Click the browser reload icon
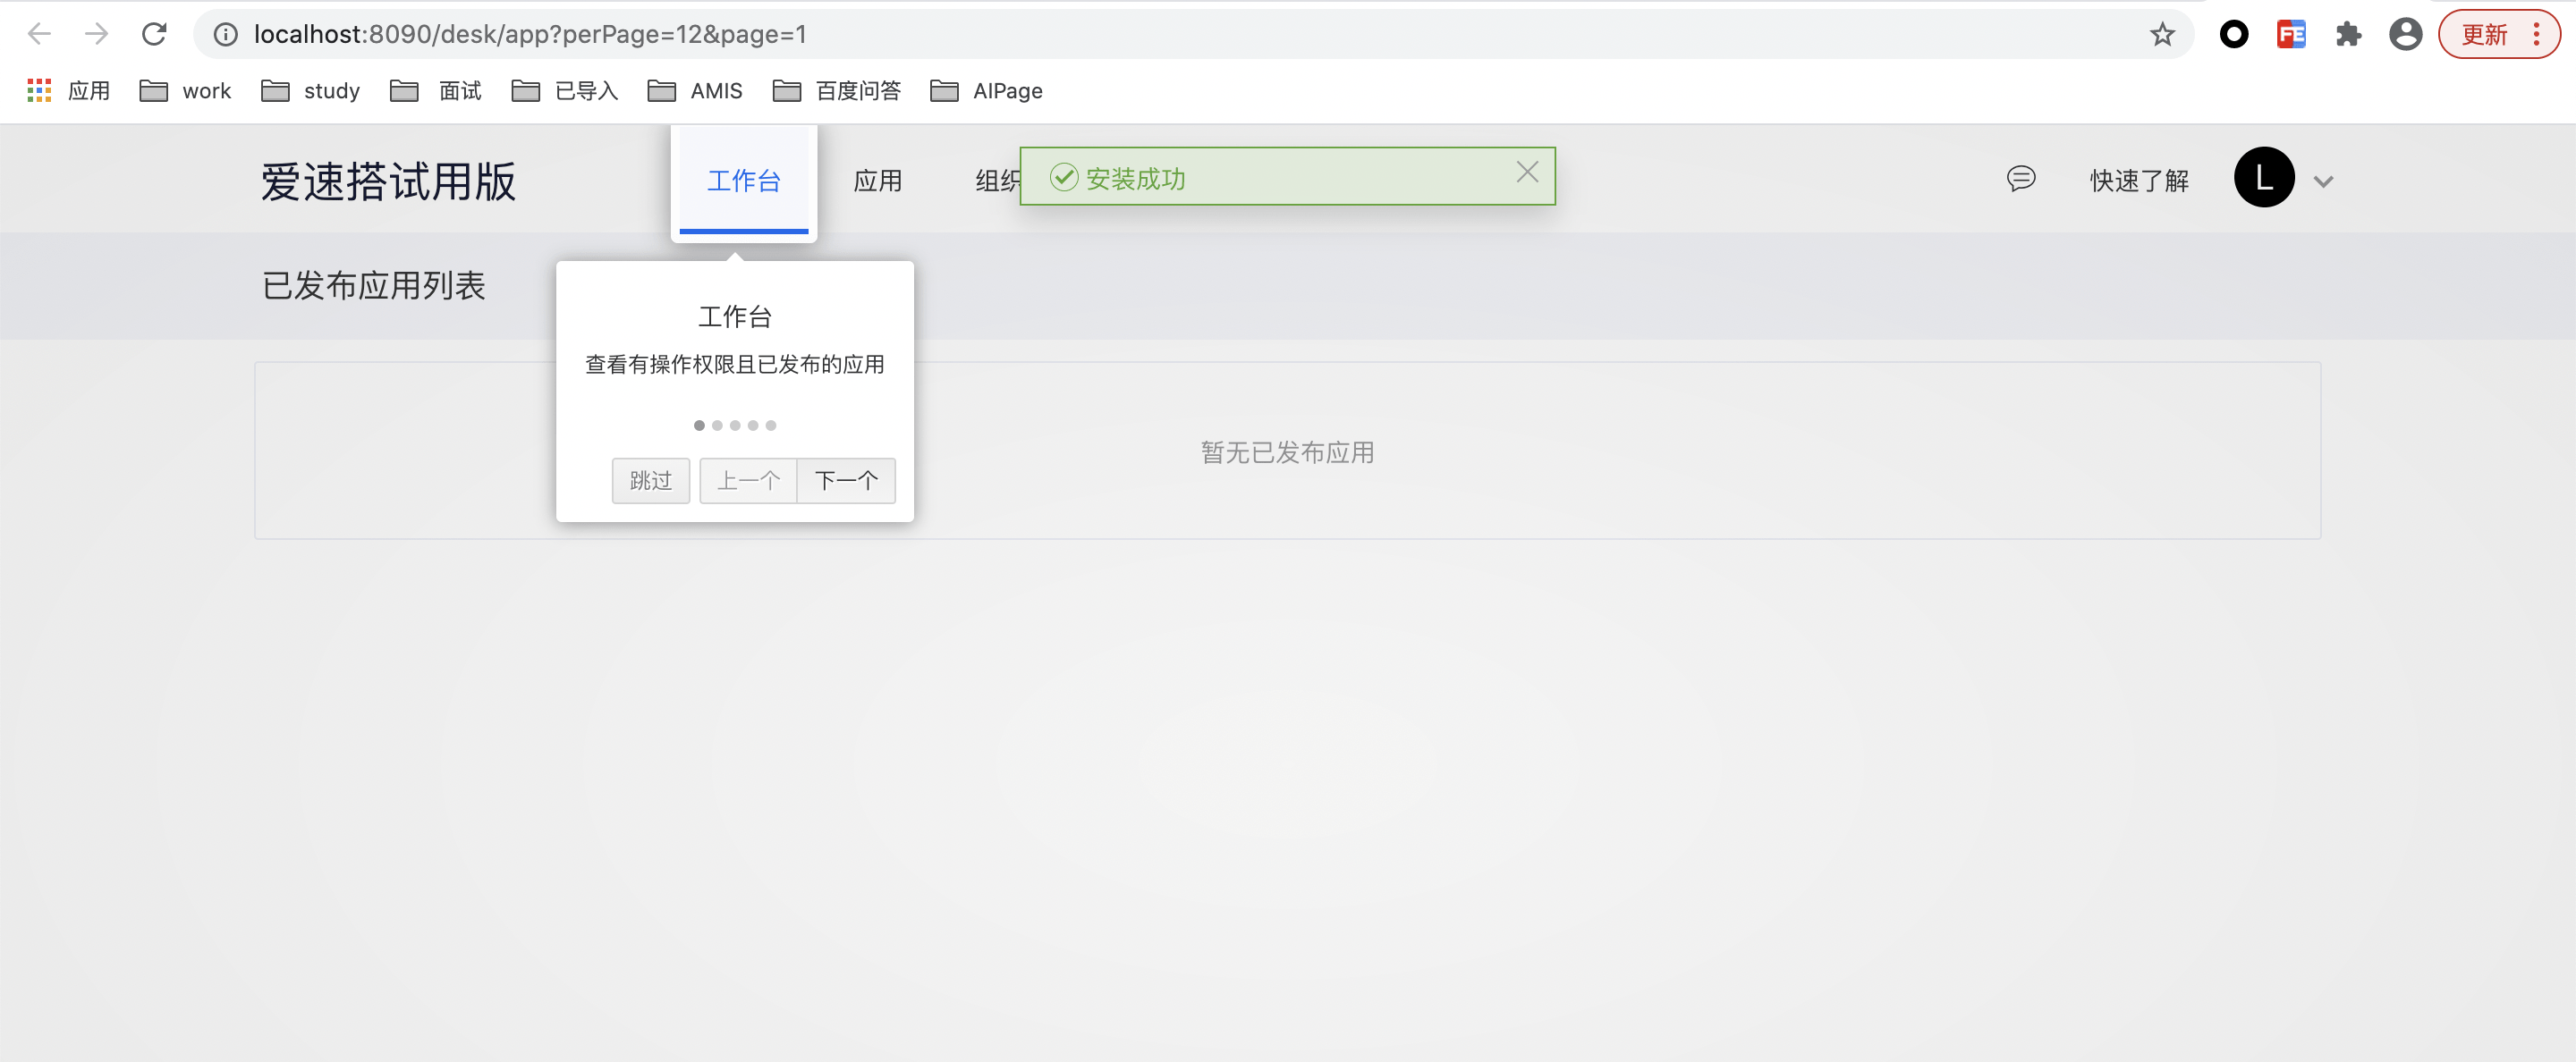 [x=154, y=34]
